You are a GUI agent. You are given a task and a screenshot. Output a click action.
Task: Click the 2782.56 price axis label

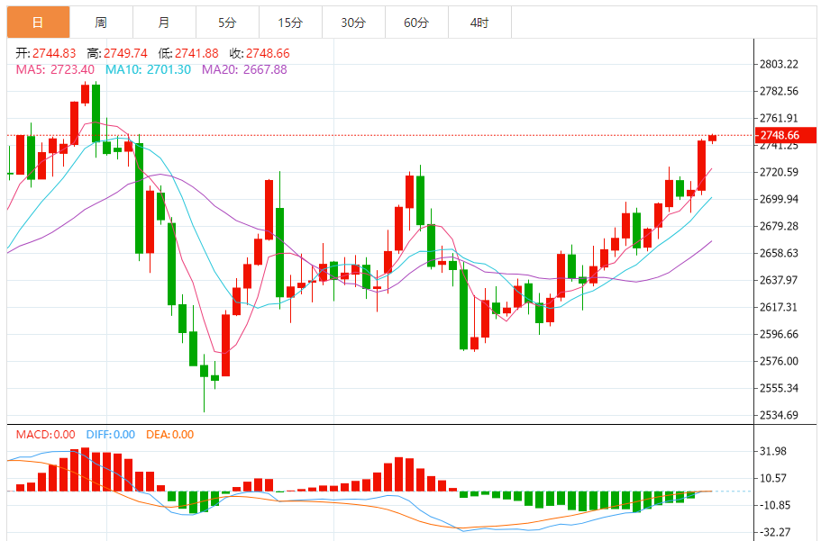pos(780,91)
